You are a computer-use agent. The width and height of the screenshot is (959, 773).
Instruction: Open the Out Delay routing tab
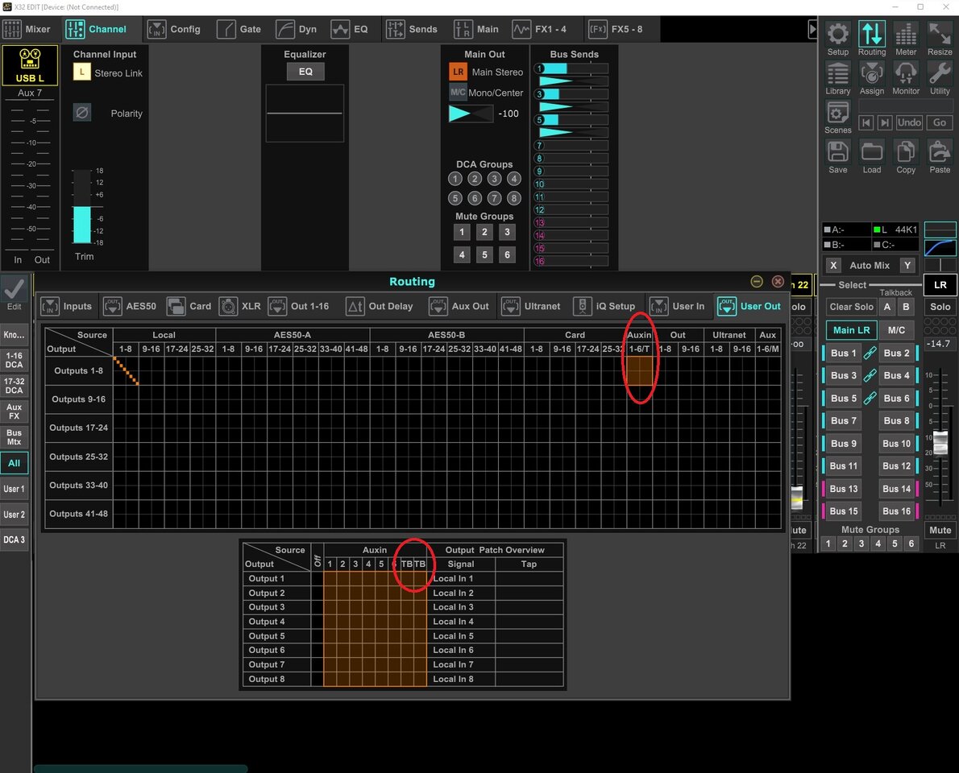(380, 306)
